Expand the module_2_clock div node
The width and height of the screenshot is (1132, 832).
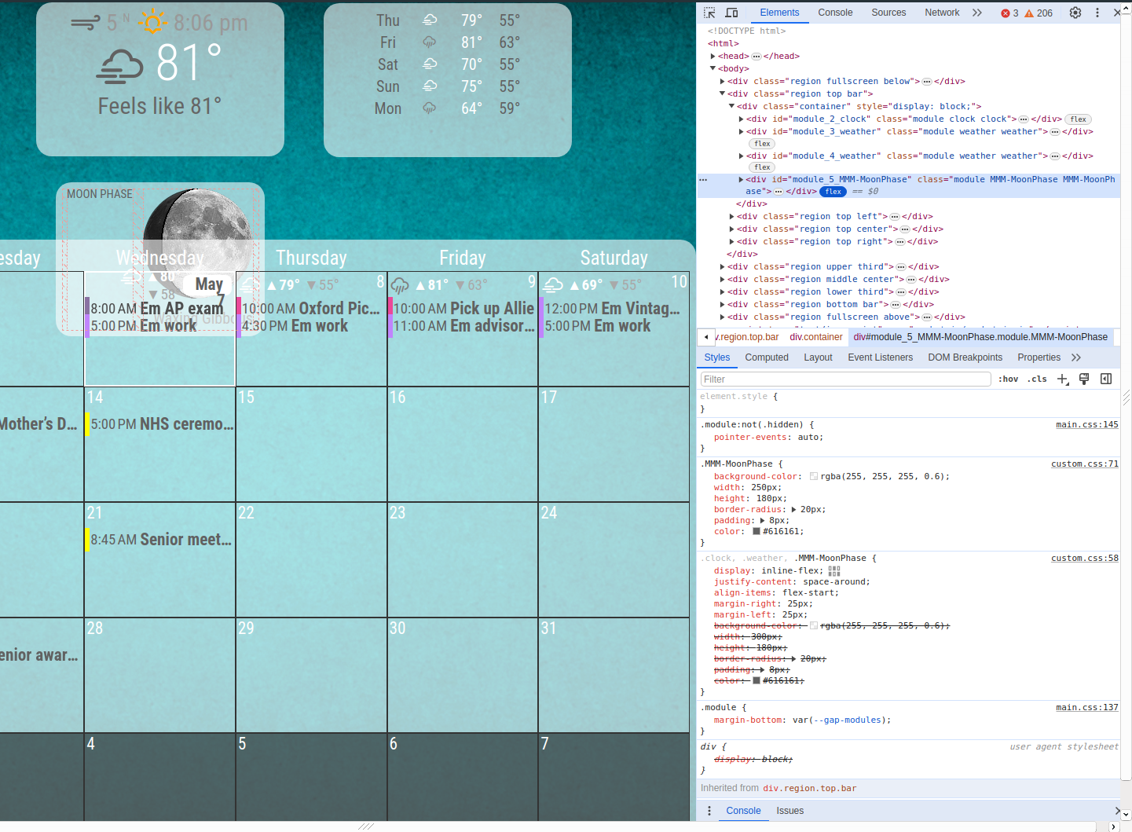pos(741,119)
